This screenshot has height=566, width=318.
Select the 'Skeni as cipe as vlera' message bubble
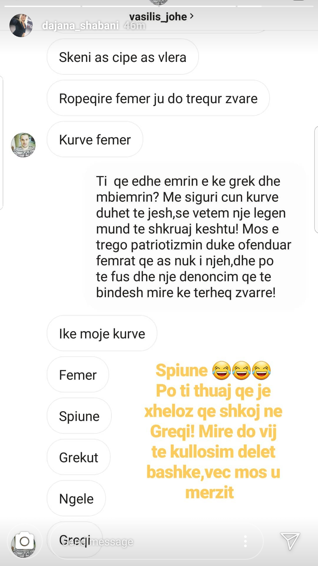coord(122,57)
